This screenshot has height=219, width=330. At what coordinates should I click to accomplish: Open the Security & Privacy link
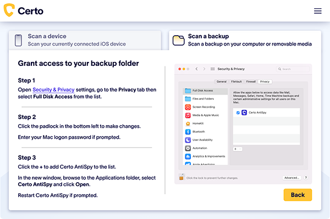(53, 89)
